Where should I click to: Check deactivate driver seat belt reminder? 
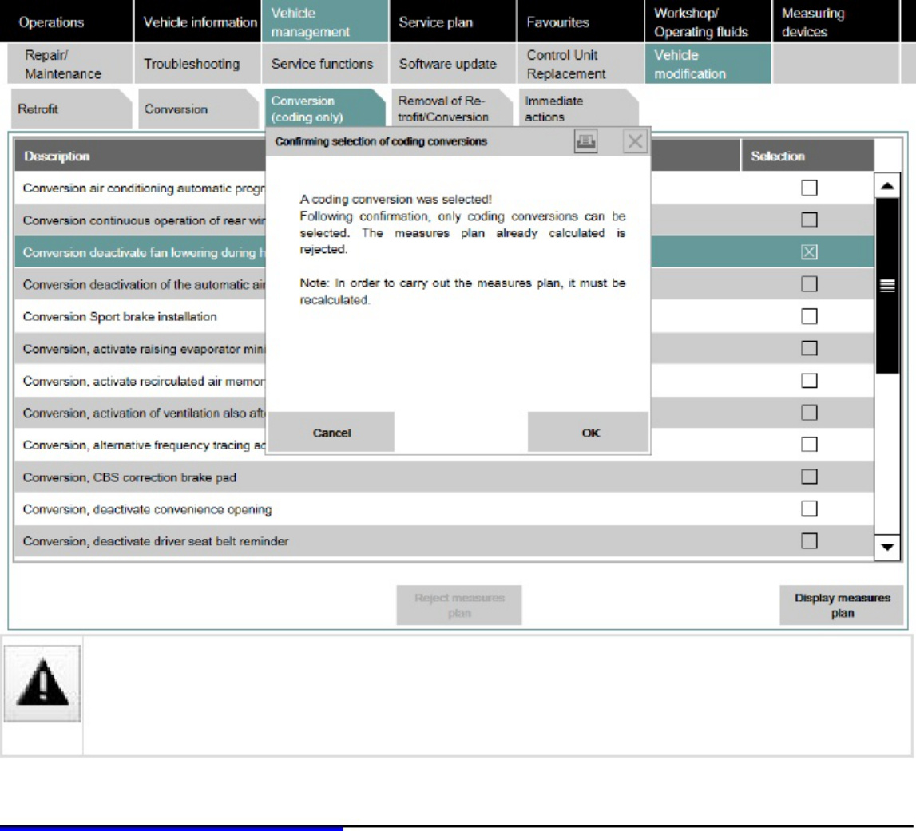click(x=809, y=541)
